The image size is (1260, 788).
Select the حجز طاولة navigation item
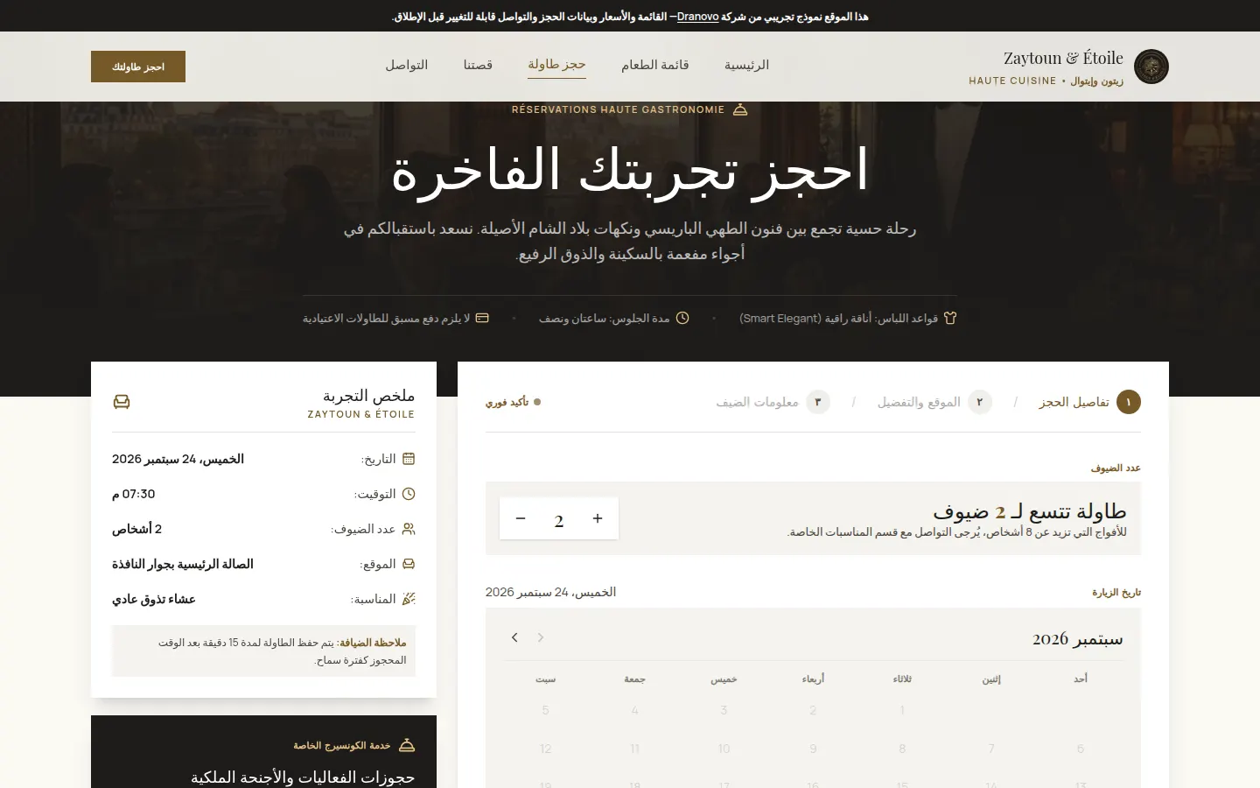[x=556, y=65]
